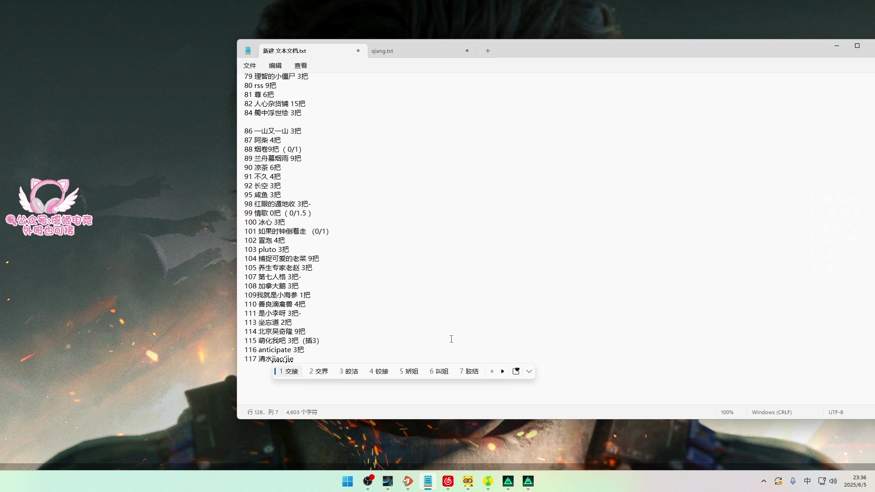The height and width of the screenshot is (492, 875).
Task: Toggle the 中 input language indicator
Action: tap(808, 482)
